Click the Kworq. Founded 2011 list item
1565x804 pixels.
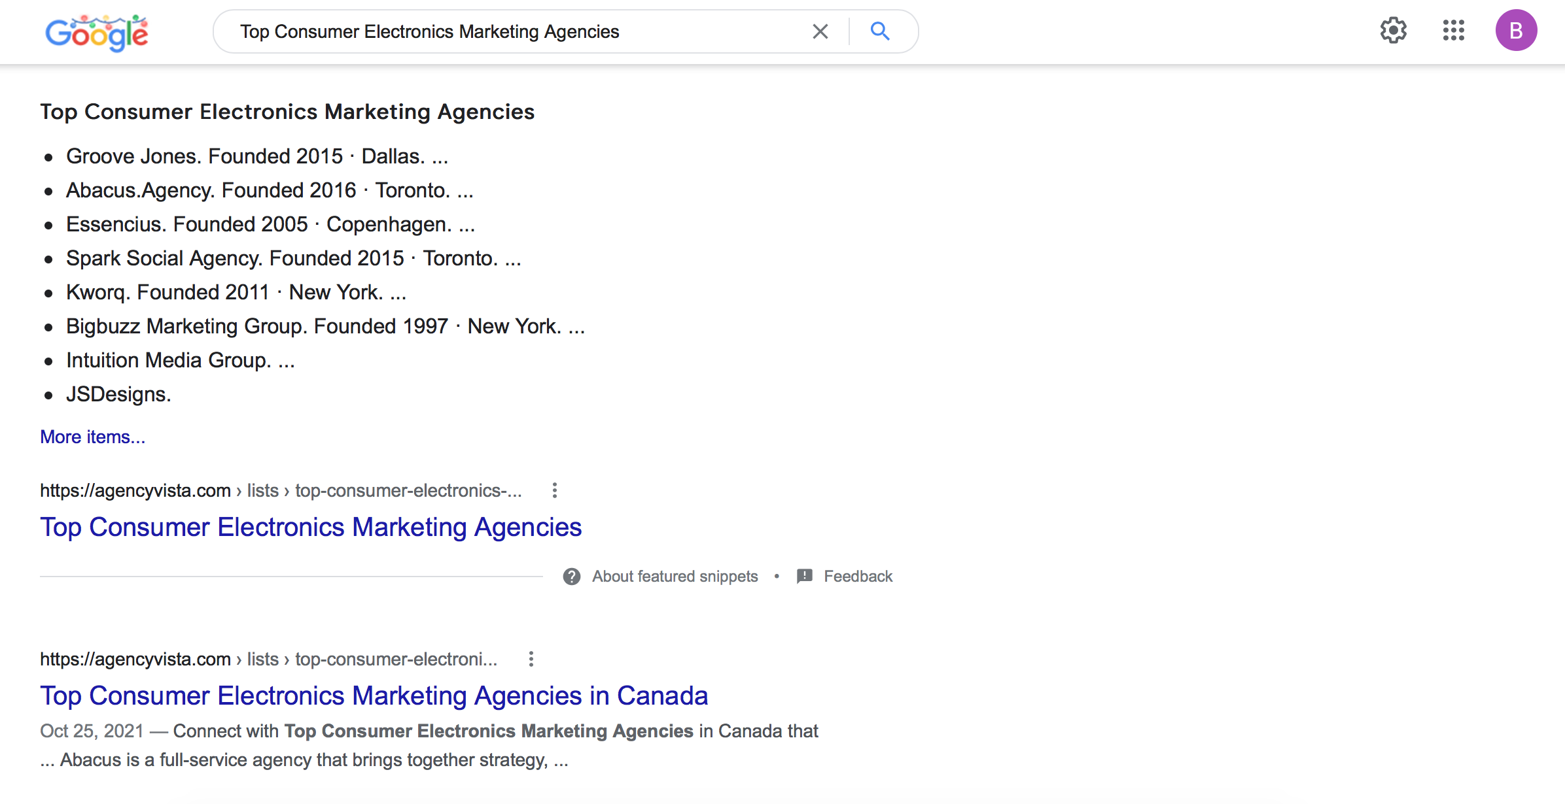pos(236,292)
